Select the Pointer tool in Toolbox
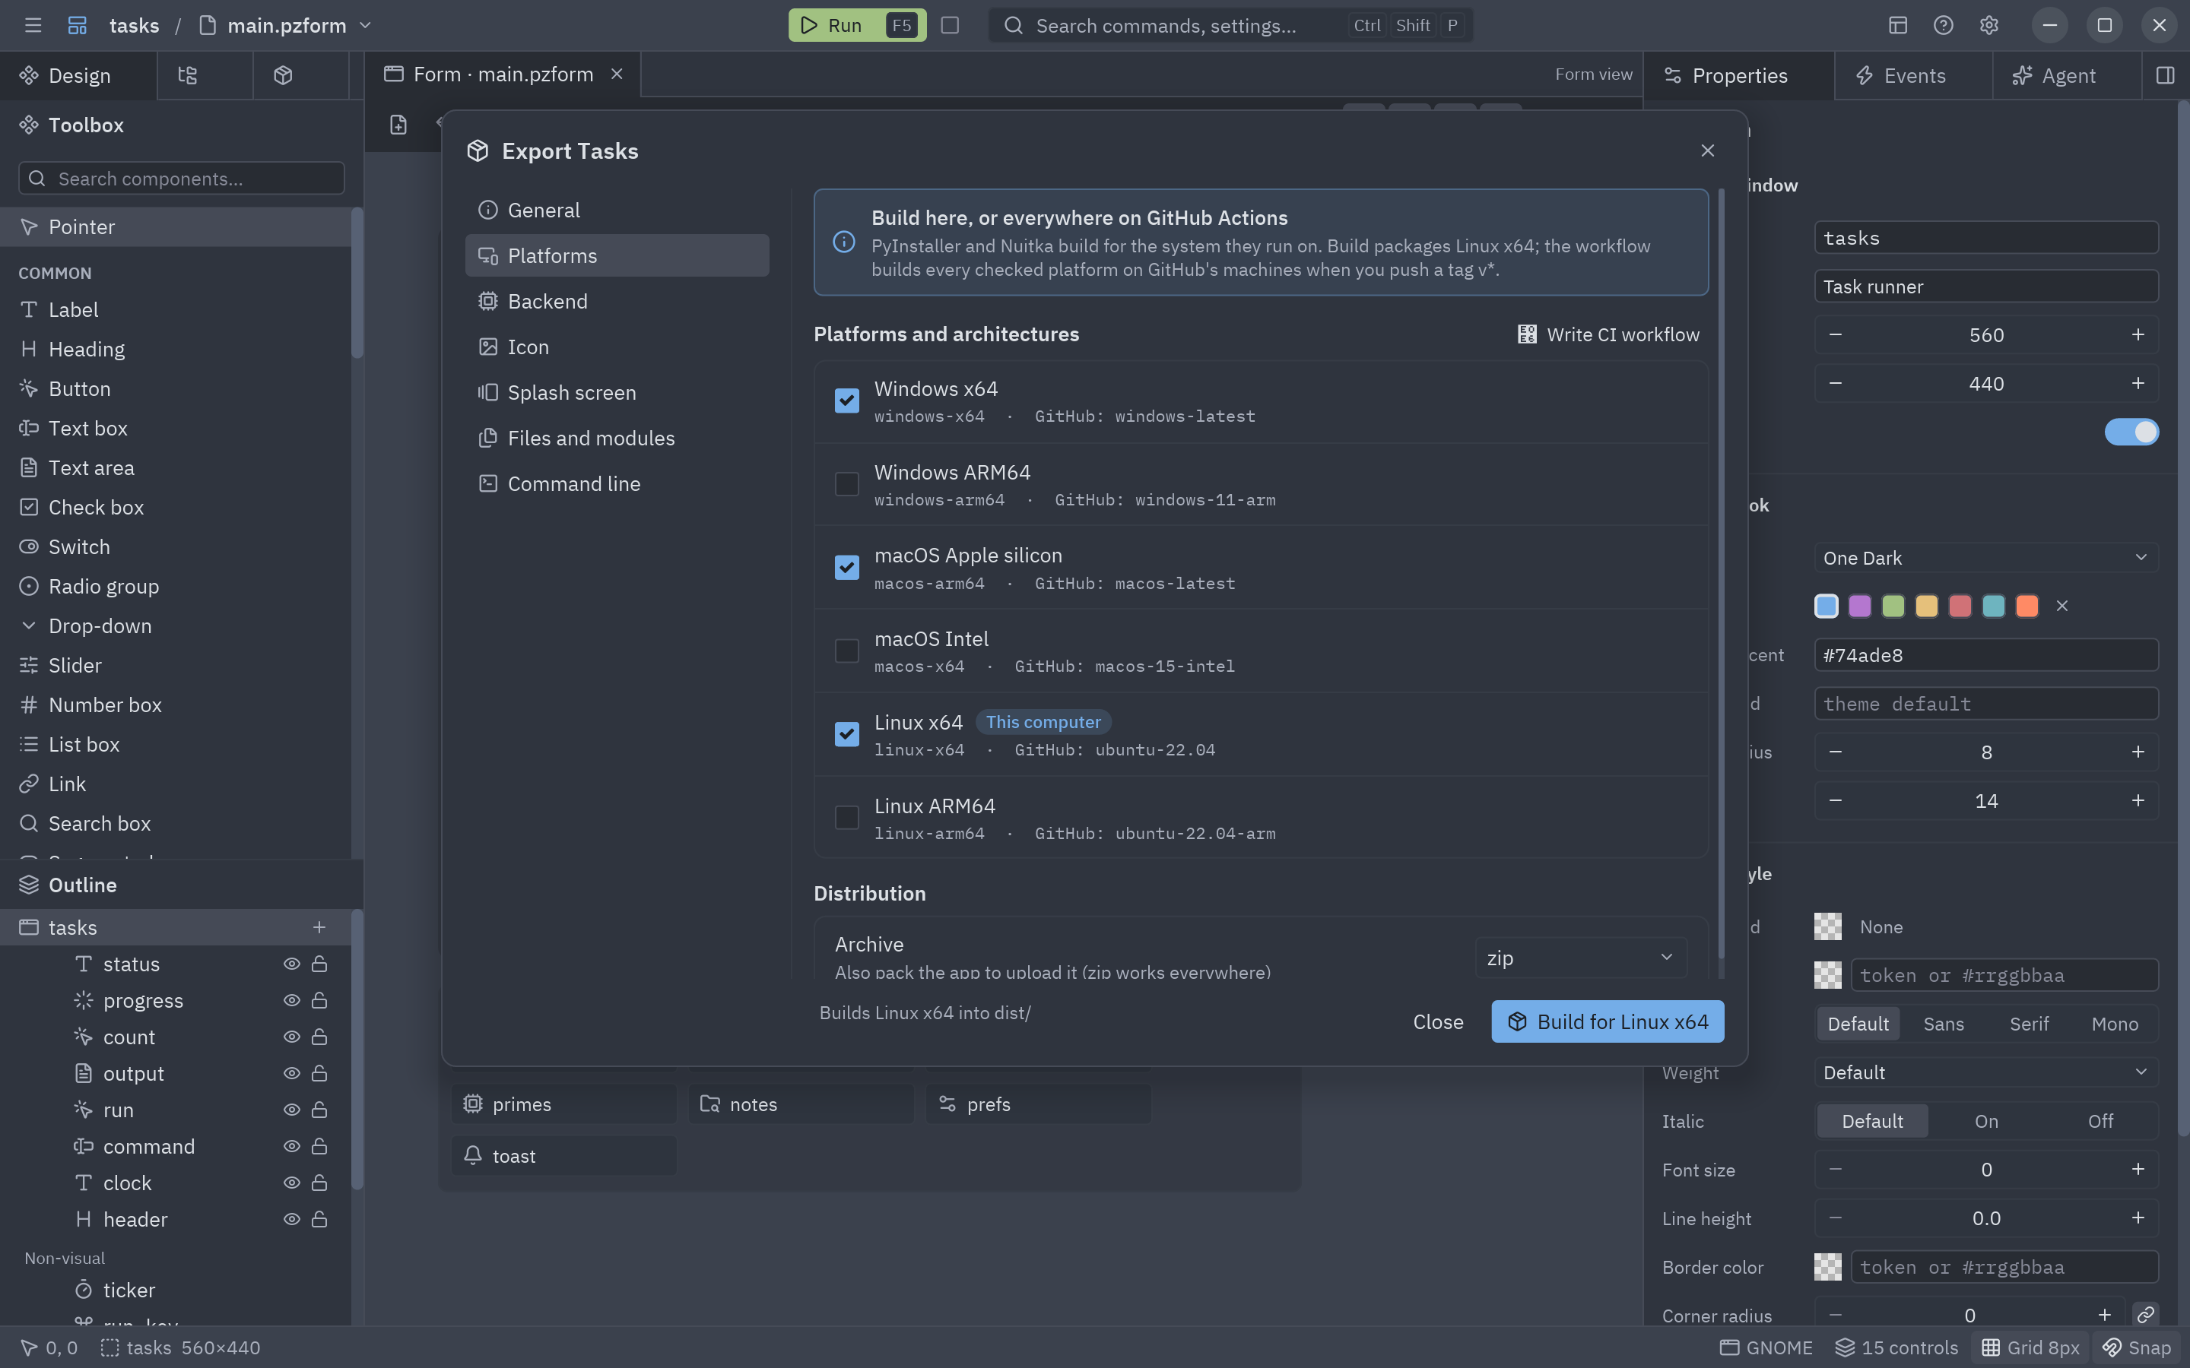This screenshot has width=2190, height=1368. click(x=176, y=227)
